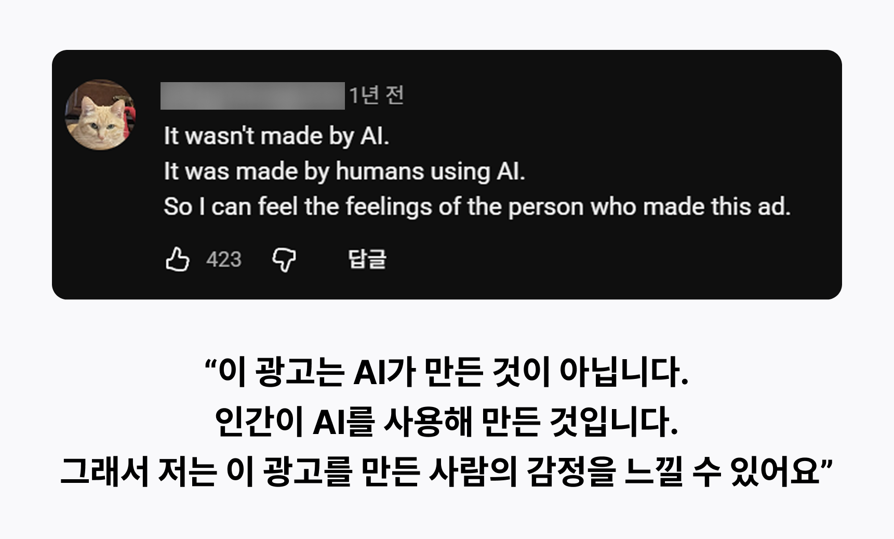Click the word "humans" in the comment
Screen dimensions: 894x539
380,172
